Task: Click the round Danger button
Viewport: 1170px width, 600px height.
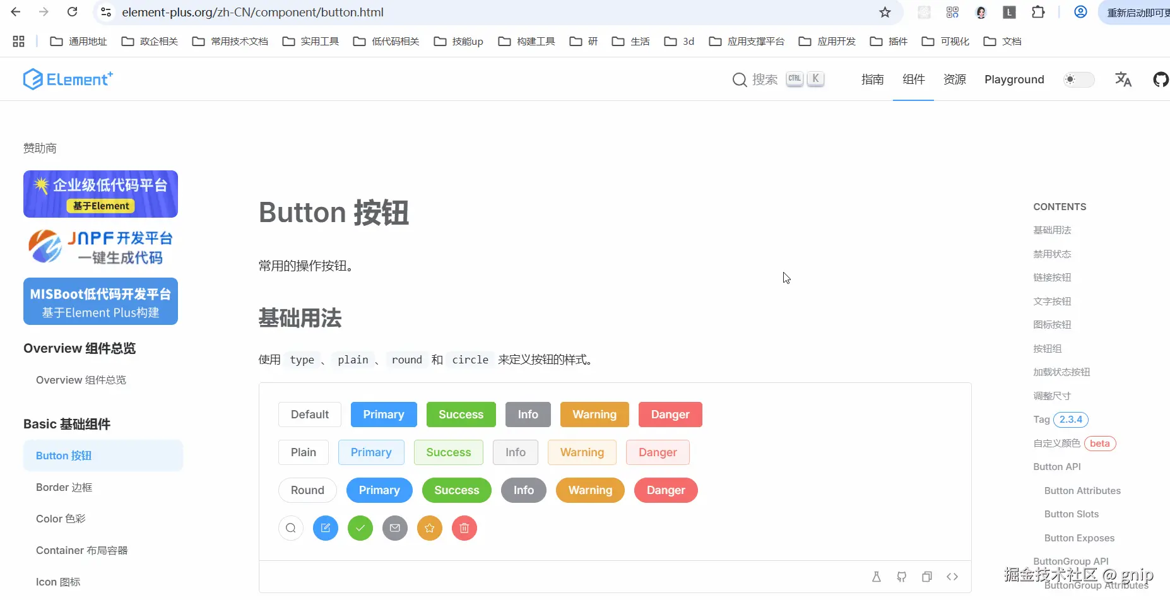Action: pos(666,490)
